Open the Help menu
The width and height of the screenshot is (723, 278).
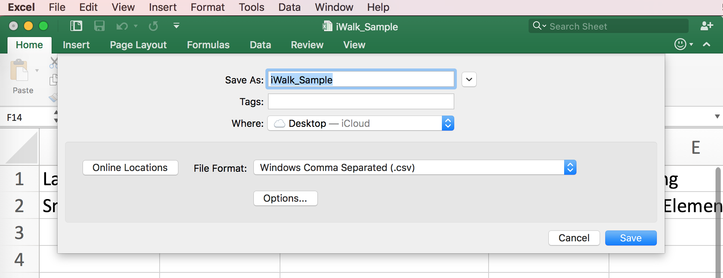(x=378, y=7)
